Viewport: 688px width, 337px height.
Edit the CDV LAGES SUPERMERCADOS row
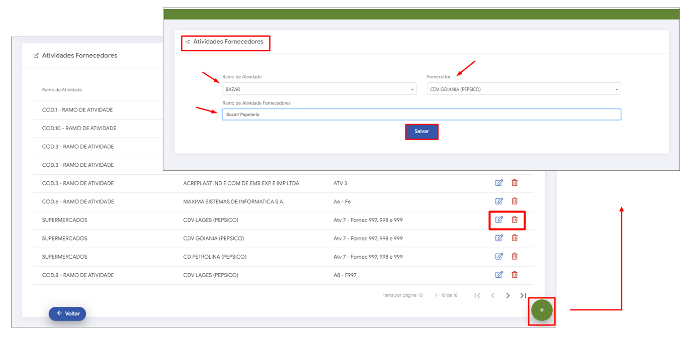[x=499, y=219]
